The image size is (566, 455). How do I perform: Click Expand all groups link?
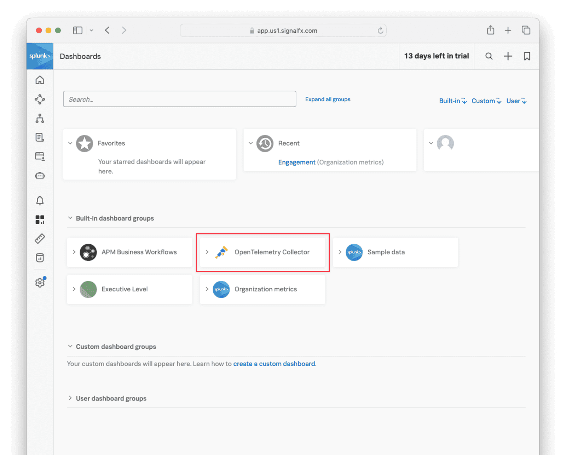pos(328,99)
